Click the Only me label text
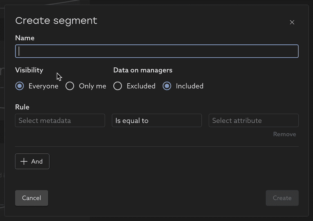This screenshot has width=313, height=221. pos(92,86)
